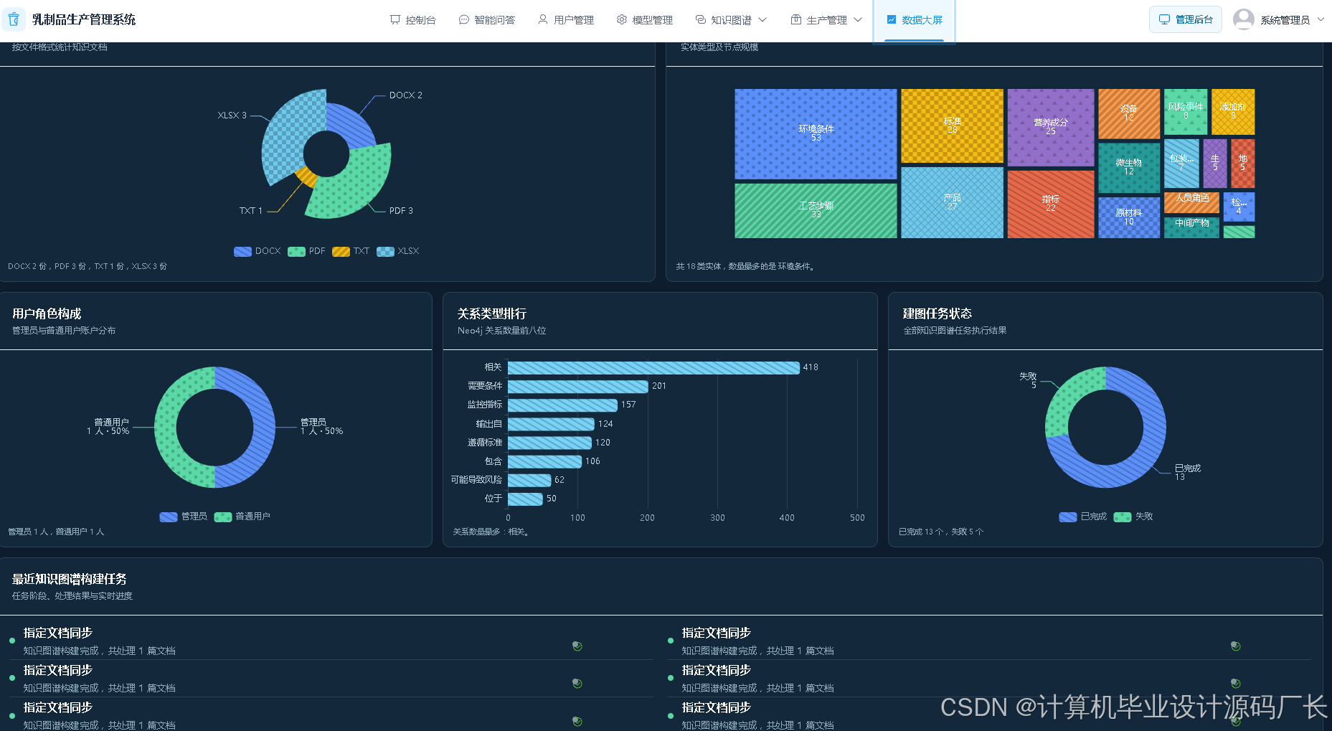Click the 相关 bar with value 418
1332x731 pixels.
[653, 367]
